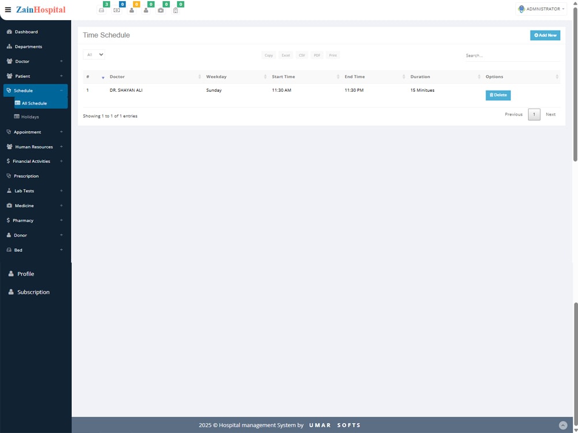Click the Lab Tests flask icon

(9, 191)
